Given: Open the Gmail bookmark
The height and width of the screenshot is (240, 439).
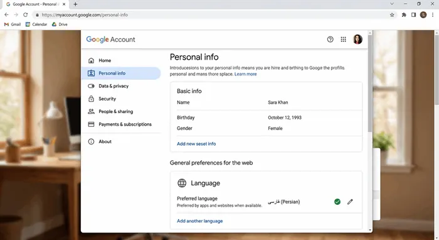Looking at the screenshot, I should (13, 25).
